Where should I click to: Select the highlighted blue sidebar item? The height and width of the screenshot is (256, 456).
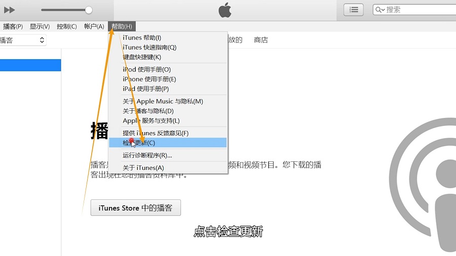[x=30, y=65]
